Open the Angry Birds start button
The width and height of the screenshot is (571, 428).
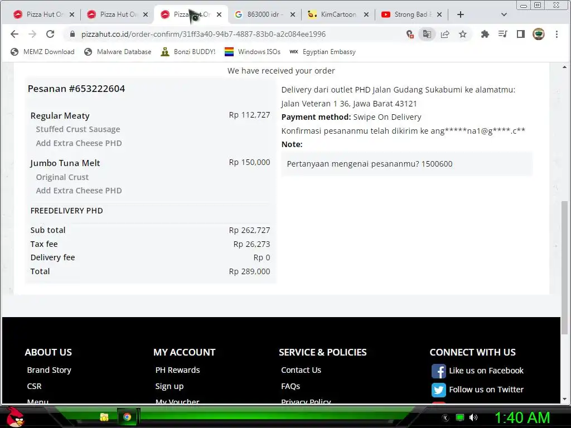pyautogui.click(x=15, y=417)
